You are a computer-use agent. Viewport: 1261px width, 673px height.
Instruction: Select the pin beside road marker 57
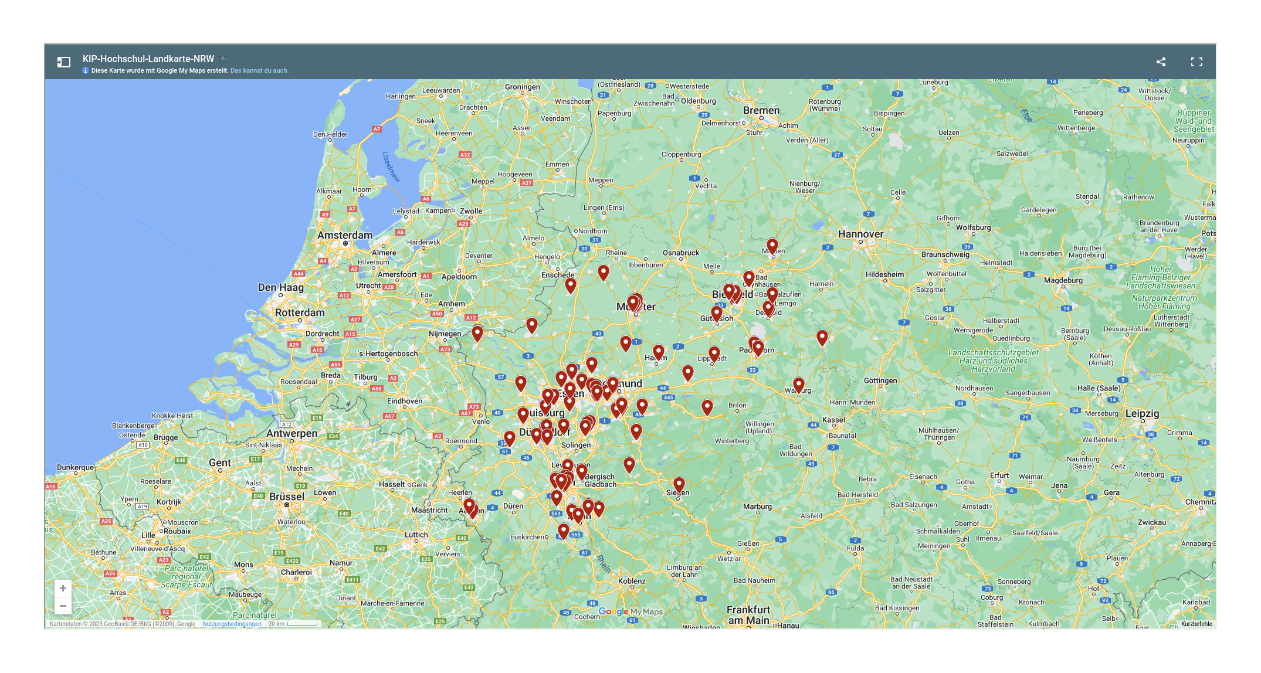coord(521,384)
